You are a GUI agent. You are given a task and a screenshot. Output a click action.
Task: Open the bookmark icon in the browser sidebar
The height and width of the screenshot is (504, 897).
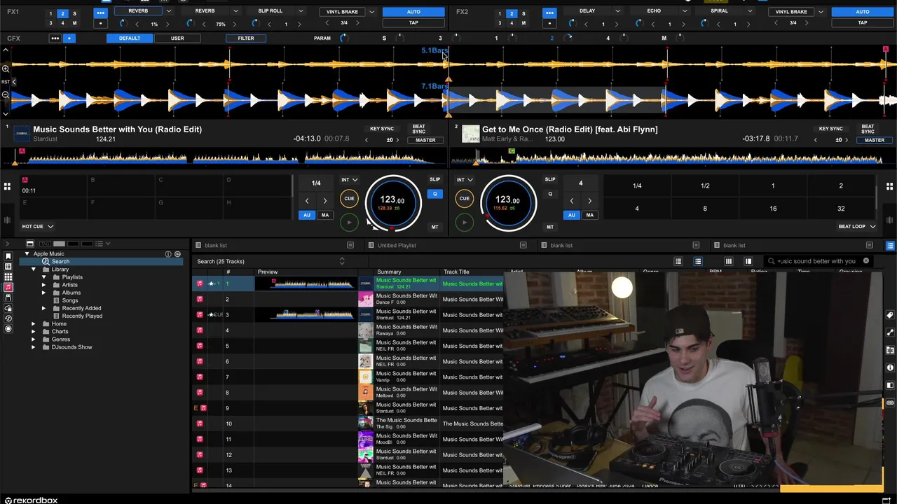[8, 255]
